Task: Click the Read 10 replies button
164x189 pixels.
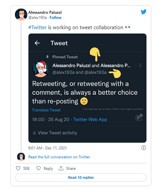Action: [81, 177]
